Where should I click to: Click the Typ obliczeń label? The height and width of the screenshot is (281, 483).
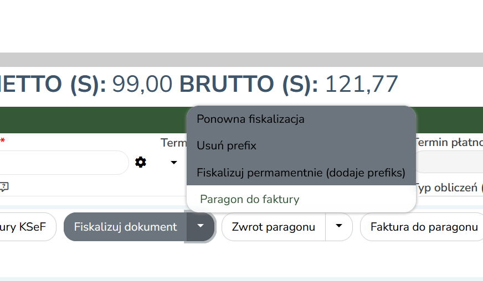446,188
